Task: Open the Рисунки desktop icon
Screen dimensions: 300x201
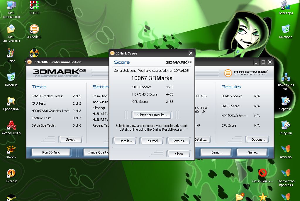Action: coord(286,128)
